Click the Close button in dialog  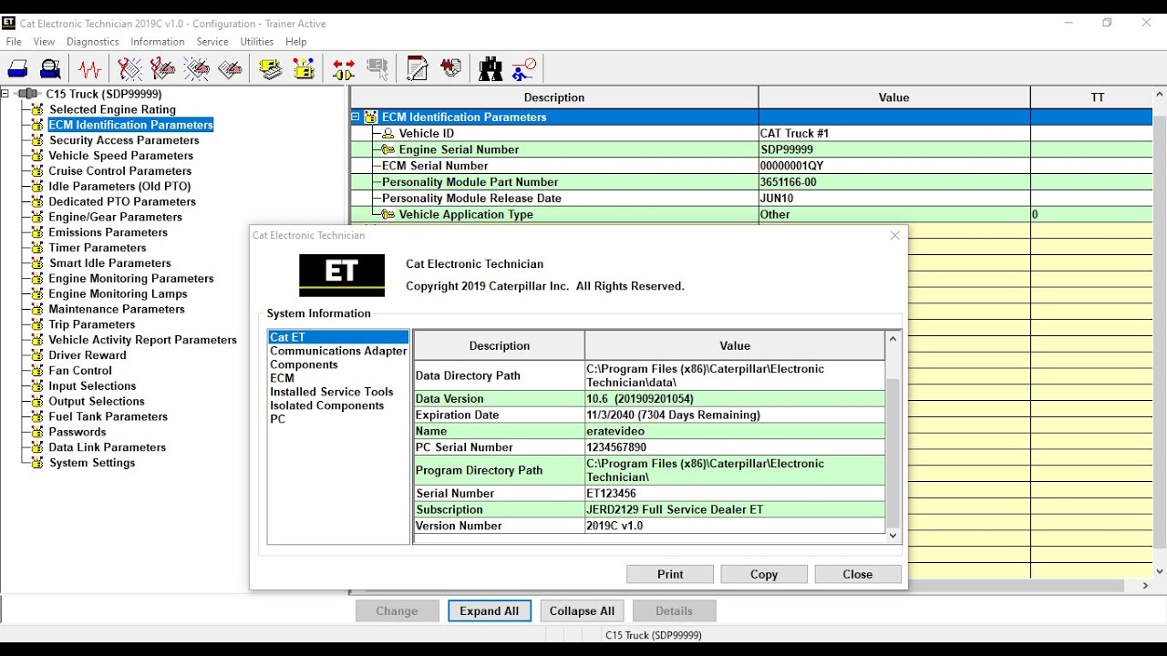coord(857,574)
